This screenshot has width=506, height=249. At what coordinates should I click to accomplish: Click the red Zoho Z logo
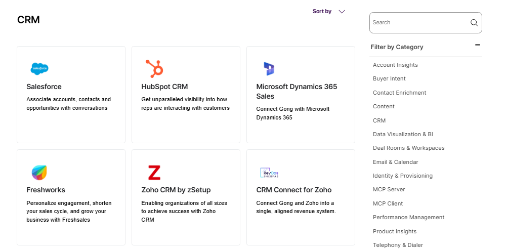(154, 173)
